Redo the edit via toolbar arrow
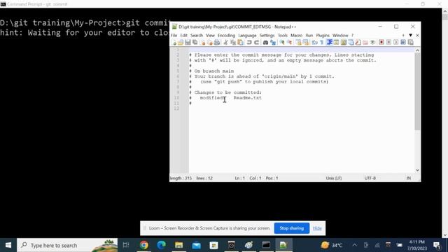Viewport: 448px width, 252px height. click(257, 43)
